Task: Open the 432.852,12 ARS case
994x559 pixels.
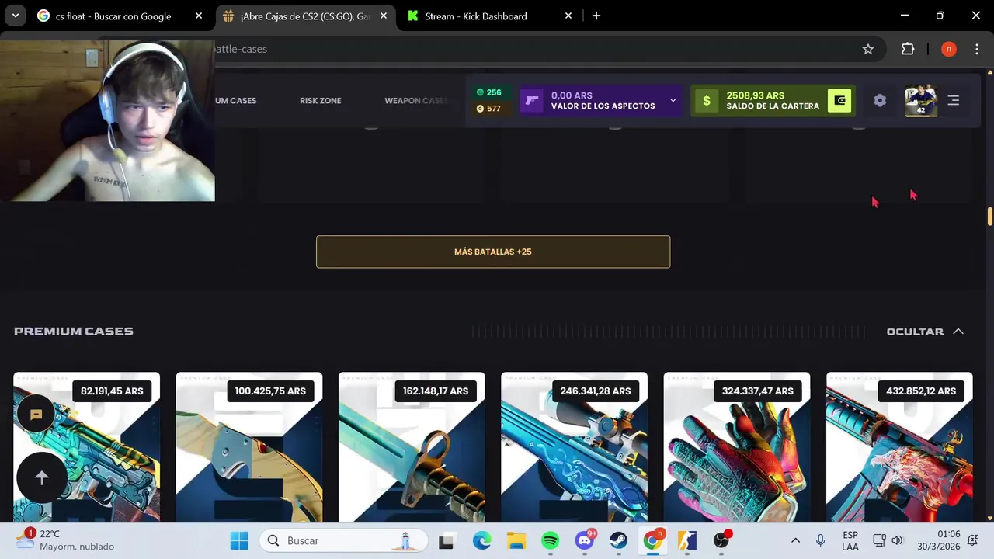Action: tap(899, 447)
